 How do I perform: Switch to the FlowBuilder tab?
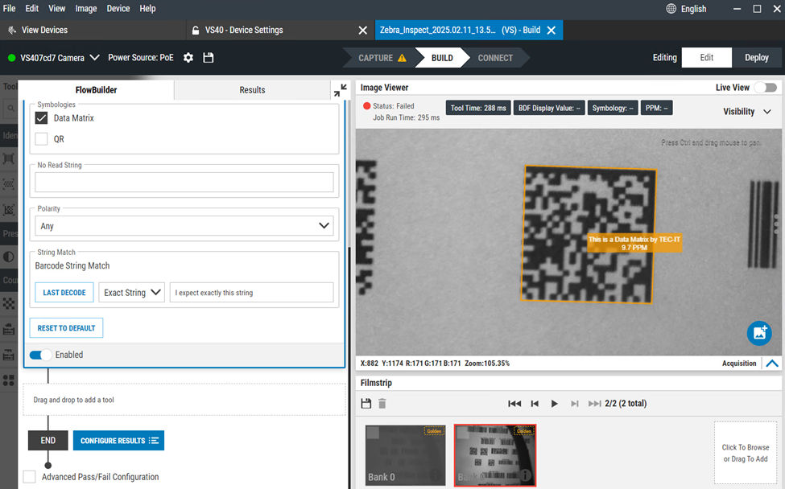tap(96, 90)
